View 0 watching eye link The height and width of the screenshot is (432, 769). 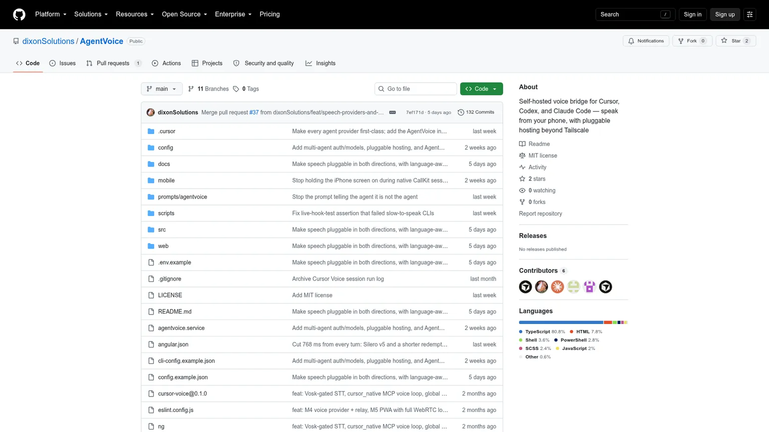click(537, 190)
